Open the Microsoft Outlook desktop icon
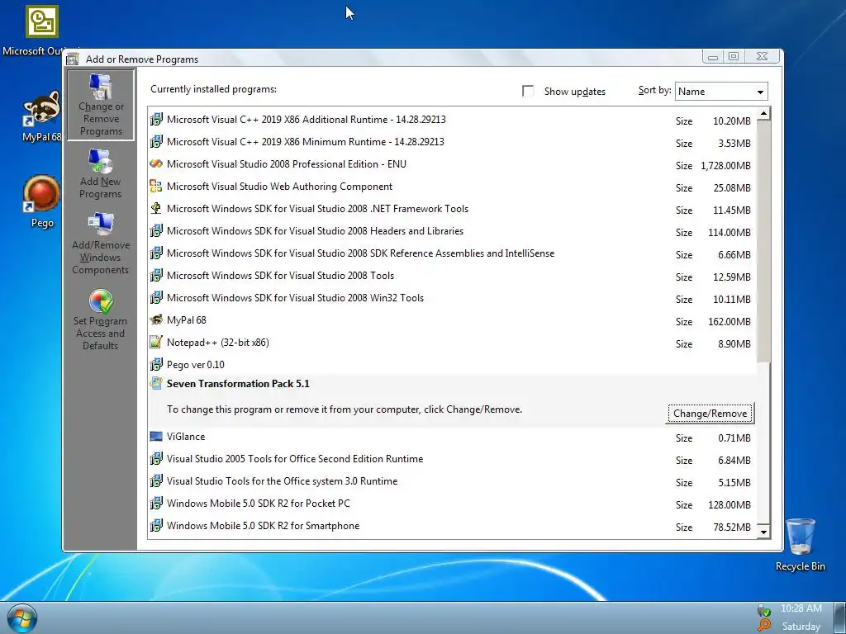The image size is (846, 634). point(42,21)
